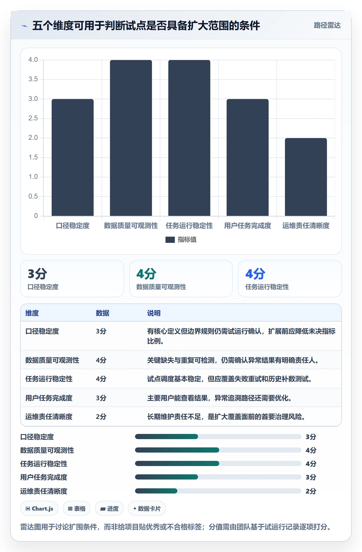
Task: Click description starting 试点调度基本稳定
Action: click(x=230, y=379)
